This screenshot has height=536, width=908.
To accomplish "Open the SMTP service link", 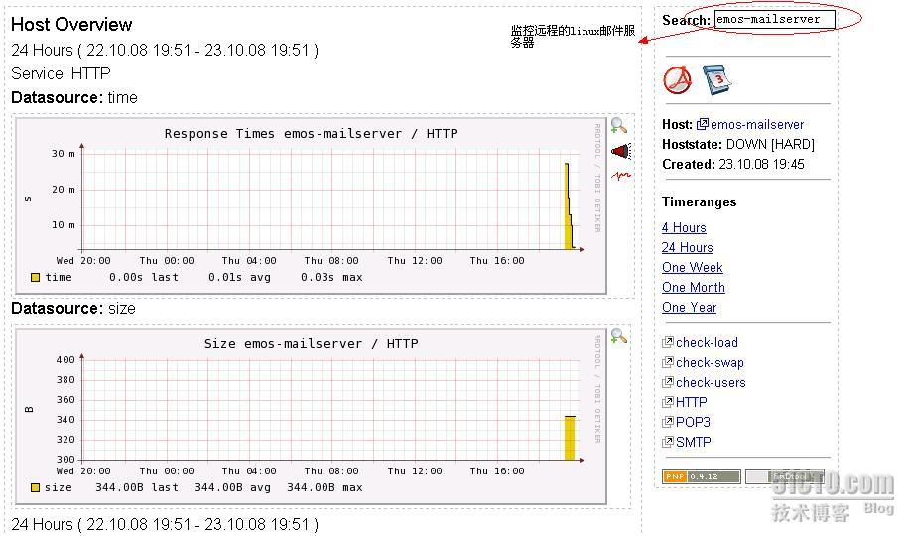I will pyautogui.click(x=693, y=442).
